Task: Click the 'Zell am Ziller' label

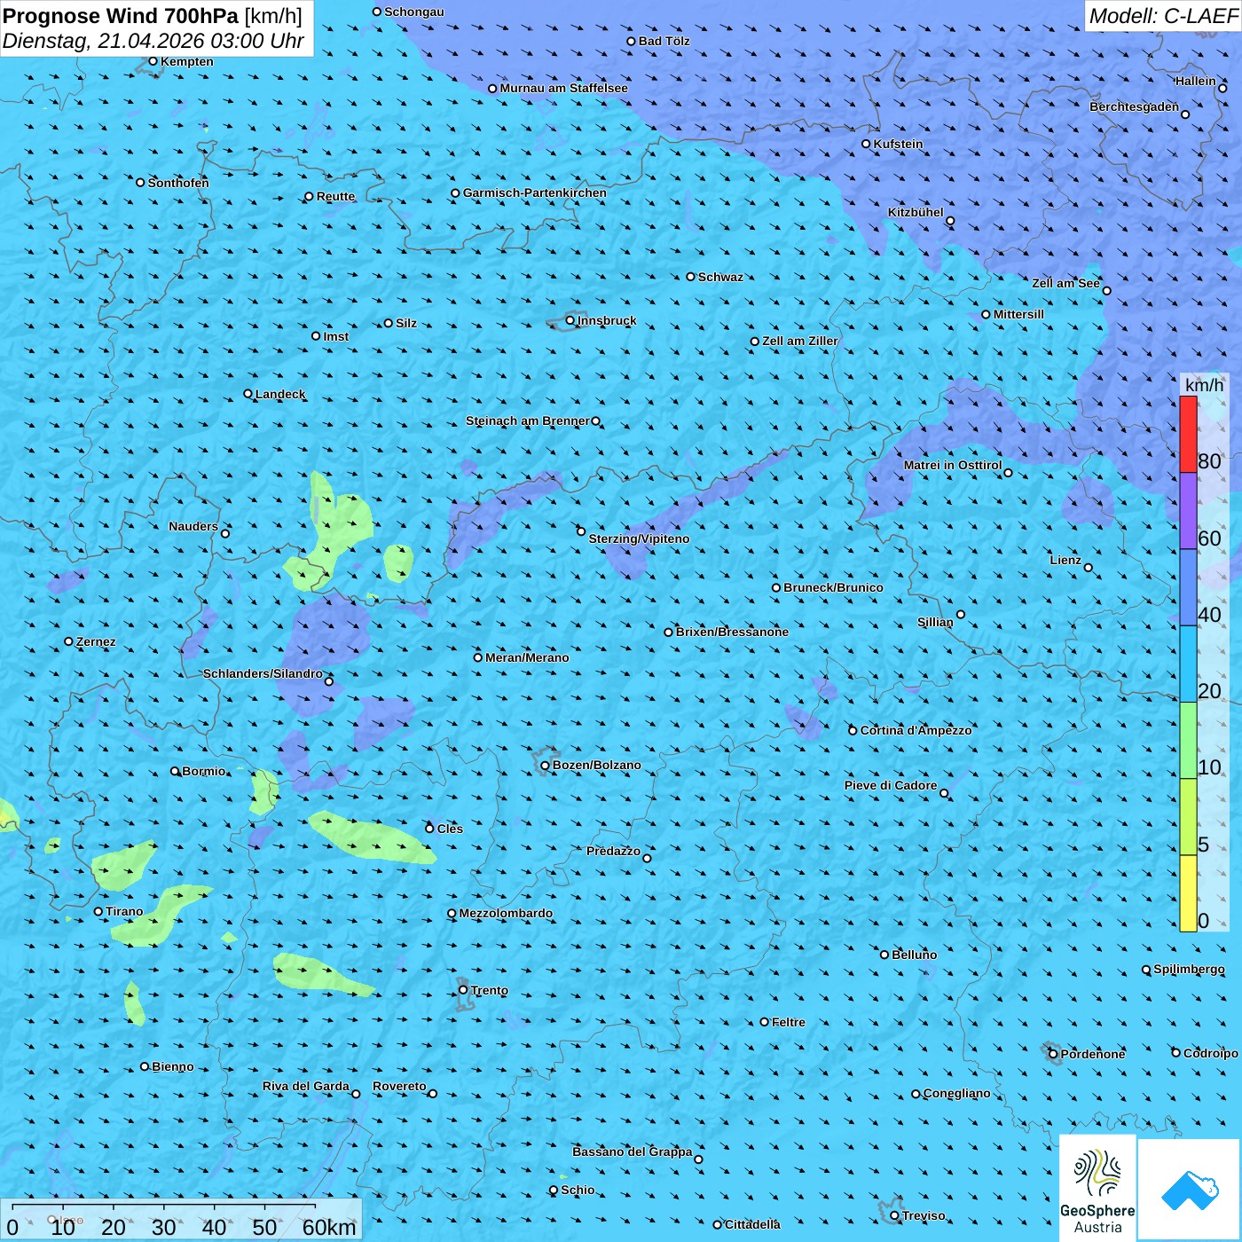Action: tap(800, 341)
